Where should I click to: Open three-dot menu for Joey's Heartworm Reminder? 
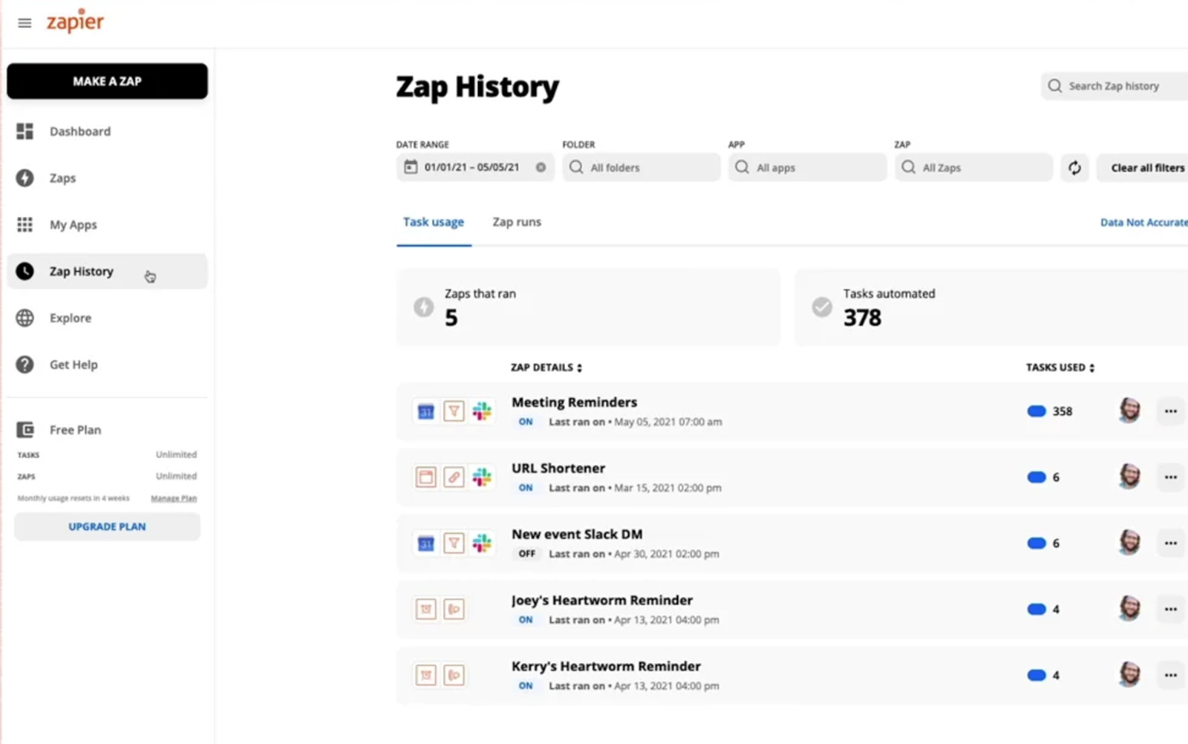(1171, 610)
